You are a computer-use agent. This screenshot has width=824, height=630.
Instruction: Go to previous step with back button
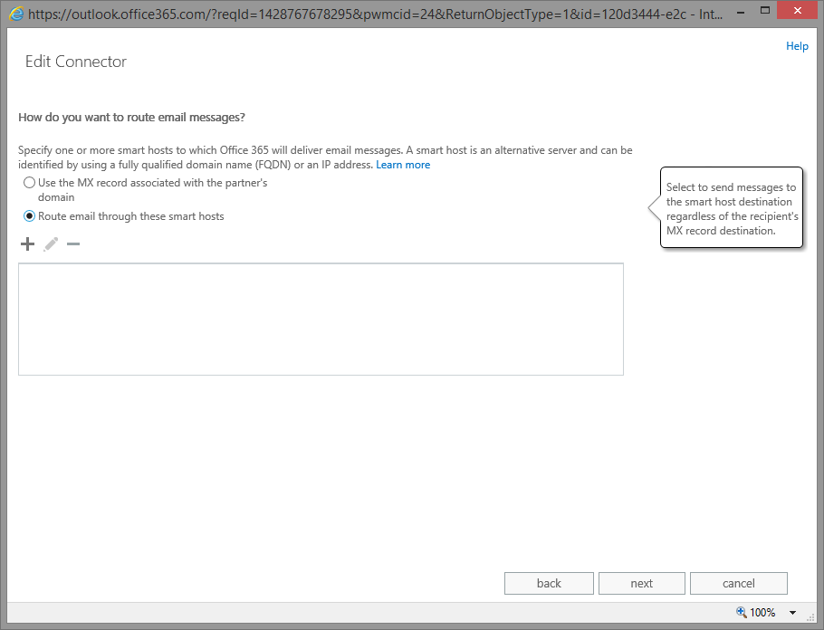(x=549, y=583)
